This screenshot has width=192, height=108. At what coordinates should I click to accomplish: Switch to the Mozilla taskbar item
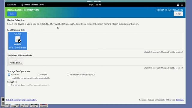(43, 106)
